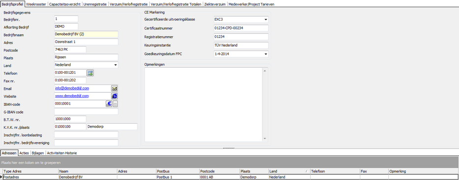This screenshot has height=180, width=459.
Task: Click the 0001 AB postcode cell
Action: 219,177
